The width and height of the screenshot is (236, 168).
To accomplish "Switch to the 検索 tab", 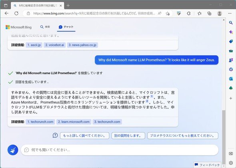I will pyautogui.click(x=45, y=27).
